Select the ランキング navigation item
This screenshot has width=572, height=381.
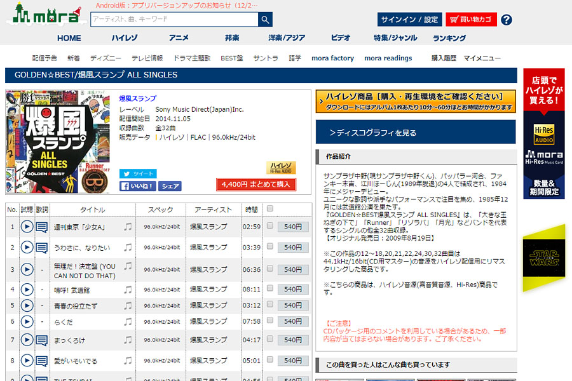449,38
